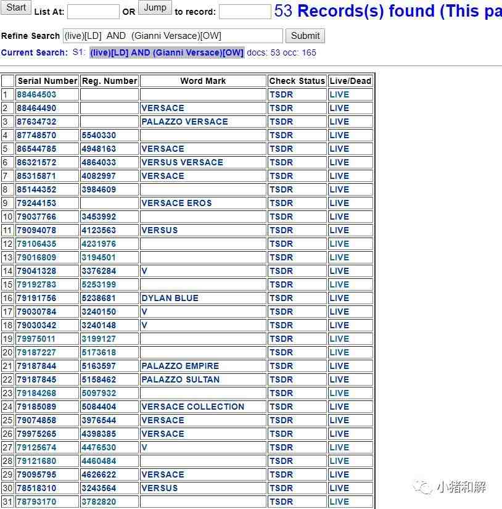Screen dimensions: 502x509
Task: Check TSDR status for PALAZZO VERSACE
Action: click(281, 122)
